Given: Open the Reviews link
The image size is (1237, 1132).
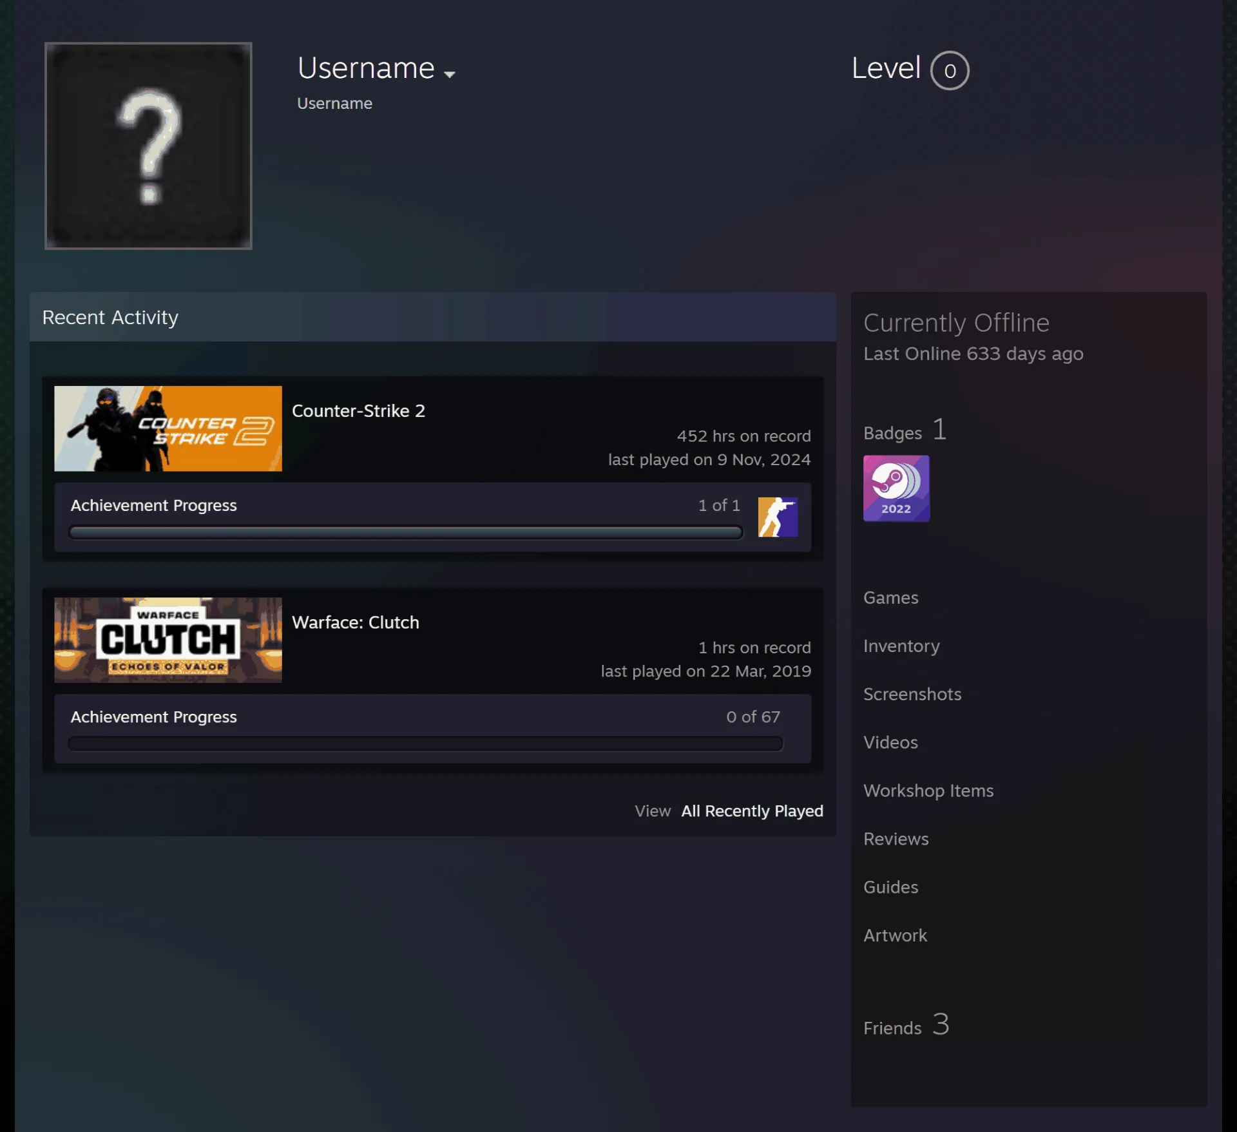Looking at the screenshot, I should (896, 839).
